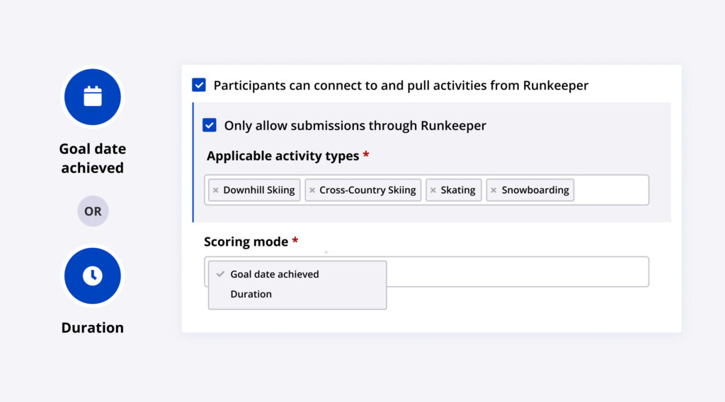Remove the Skating activity tag

coord(433,190)
